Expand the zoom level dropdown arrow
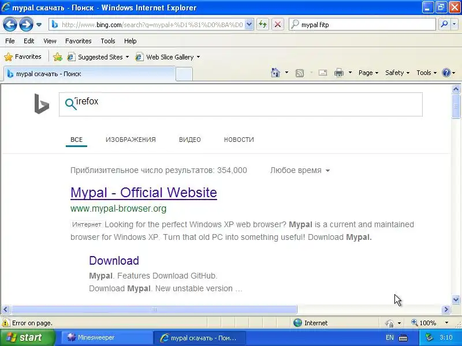Screen dimensions: 462x346 pyautogui.click(x=446, y=323)
